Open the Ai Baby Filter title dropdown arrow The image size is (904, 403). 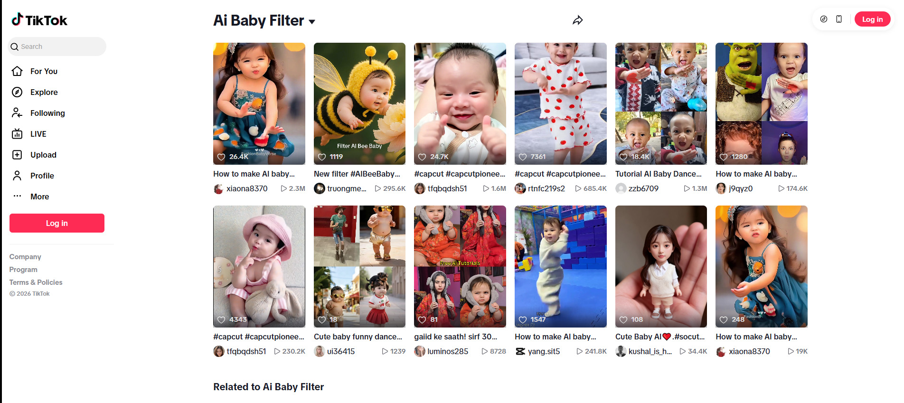[312, 21]
